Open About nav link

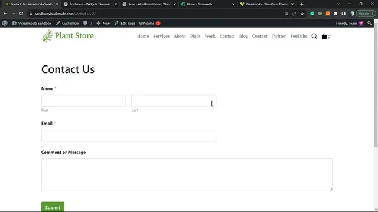point(180,36)
